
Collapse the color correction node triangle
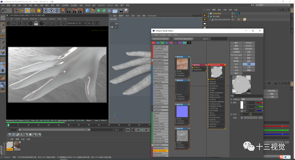(x=193, y=65)
